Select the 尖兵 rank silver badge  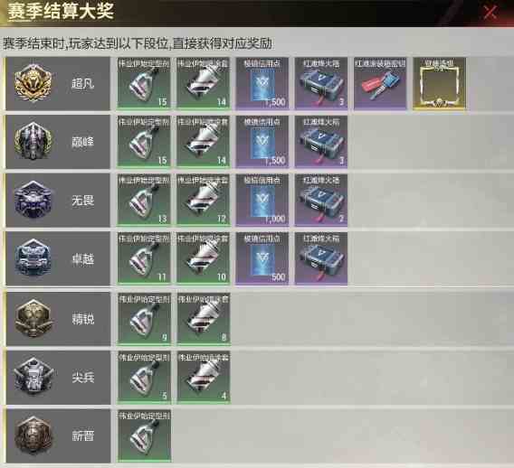pos(33,377)
